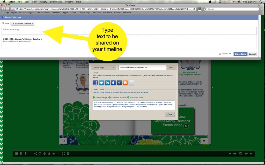The height and width of the screenshot is (165, 265).
Task: Reload the page in Safari address bar
Action: pyautogui.click(x=194, y=9)
